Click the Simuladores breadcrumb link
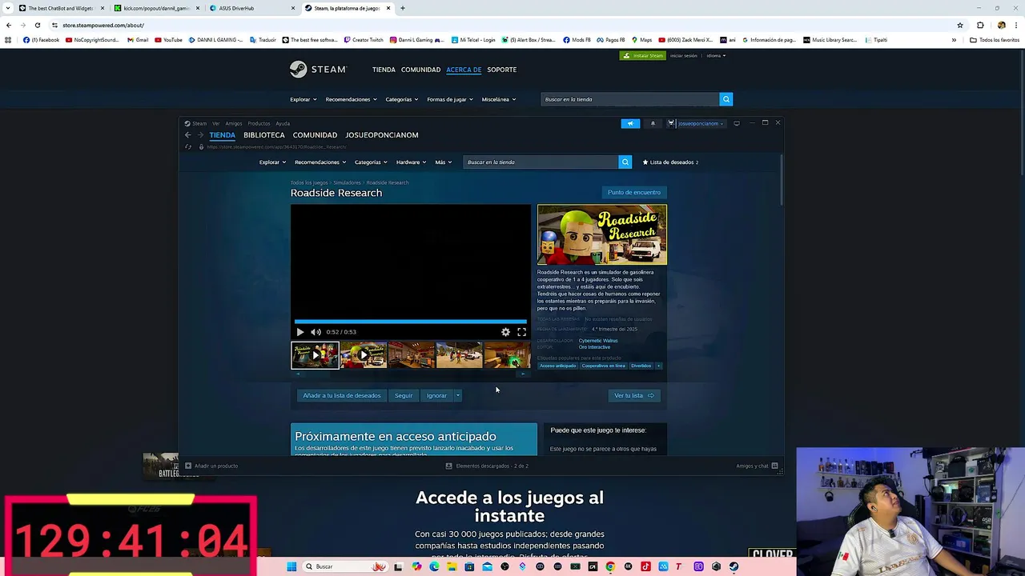 click(x=347, y=182)
